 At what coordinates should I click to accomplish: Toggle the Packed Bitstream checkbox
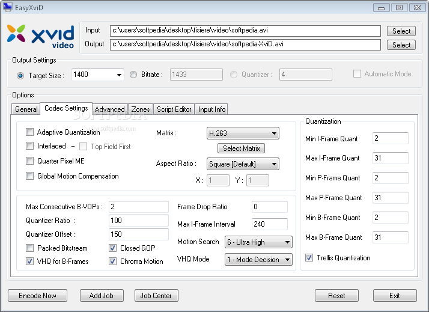coord(29,248)
